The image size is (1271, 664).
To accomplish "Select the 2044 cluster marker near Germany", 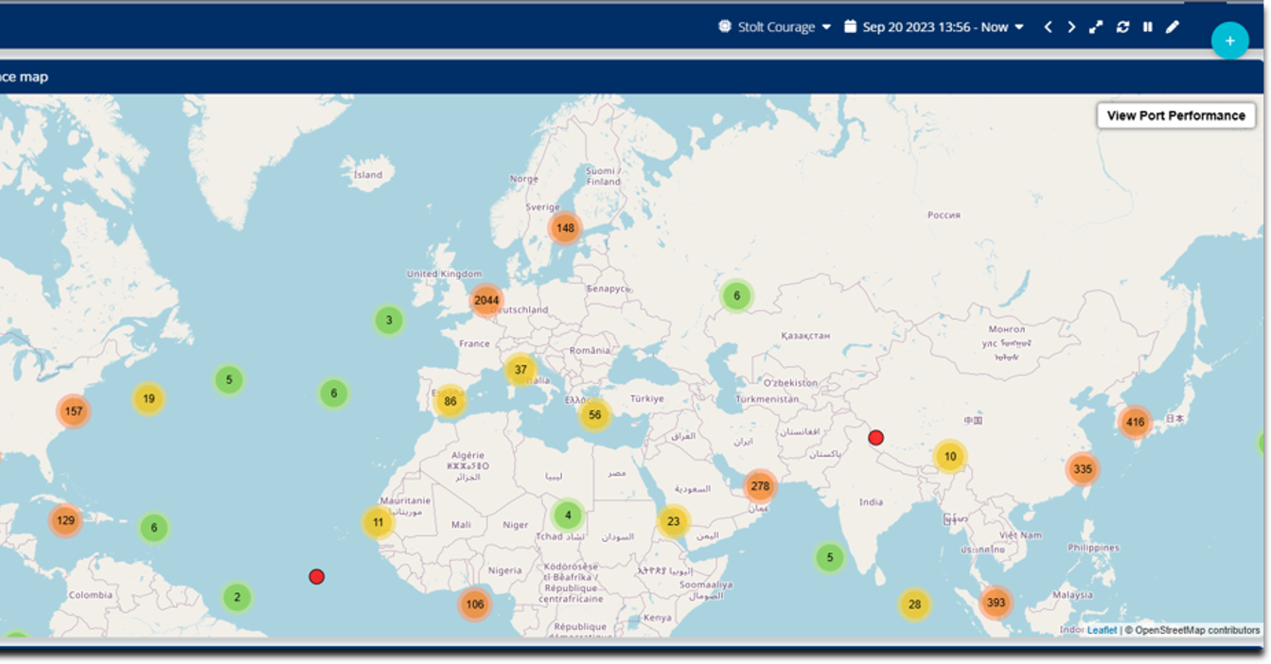I will (x=486, y=301).
